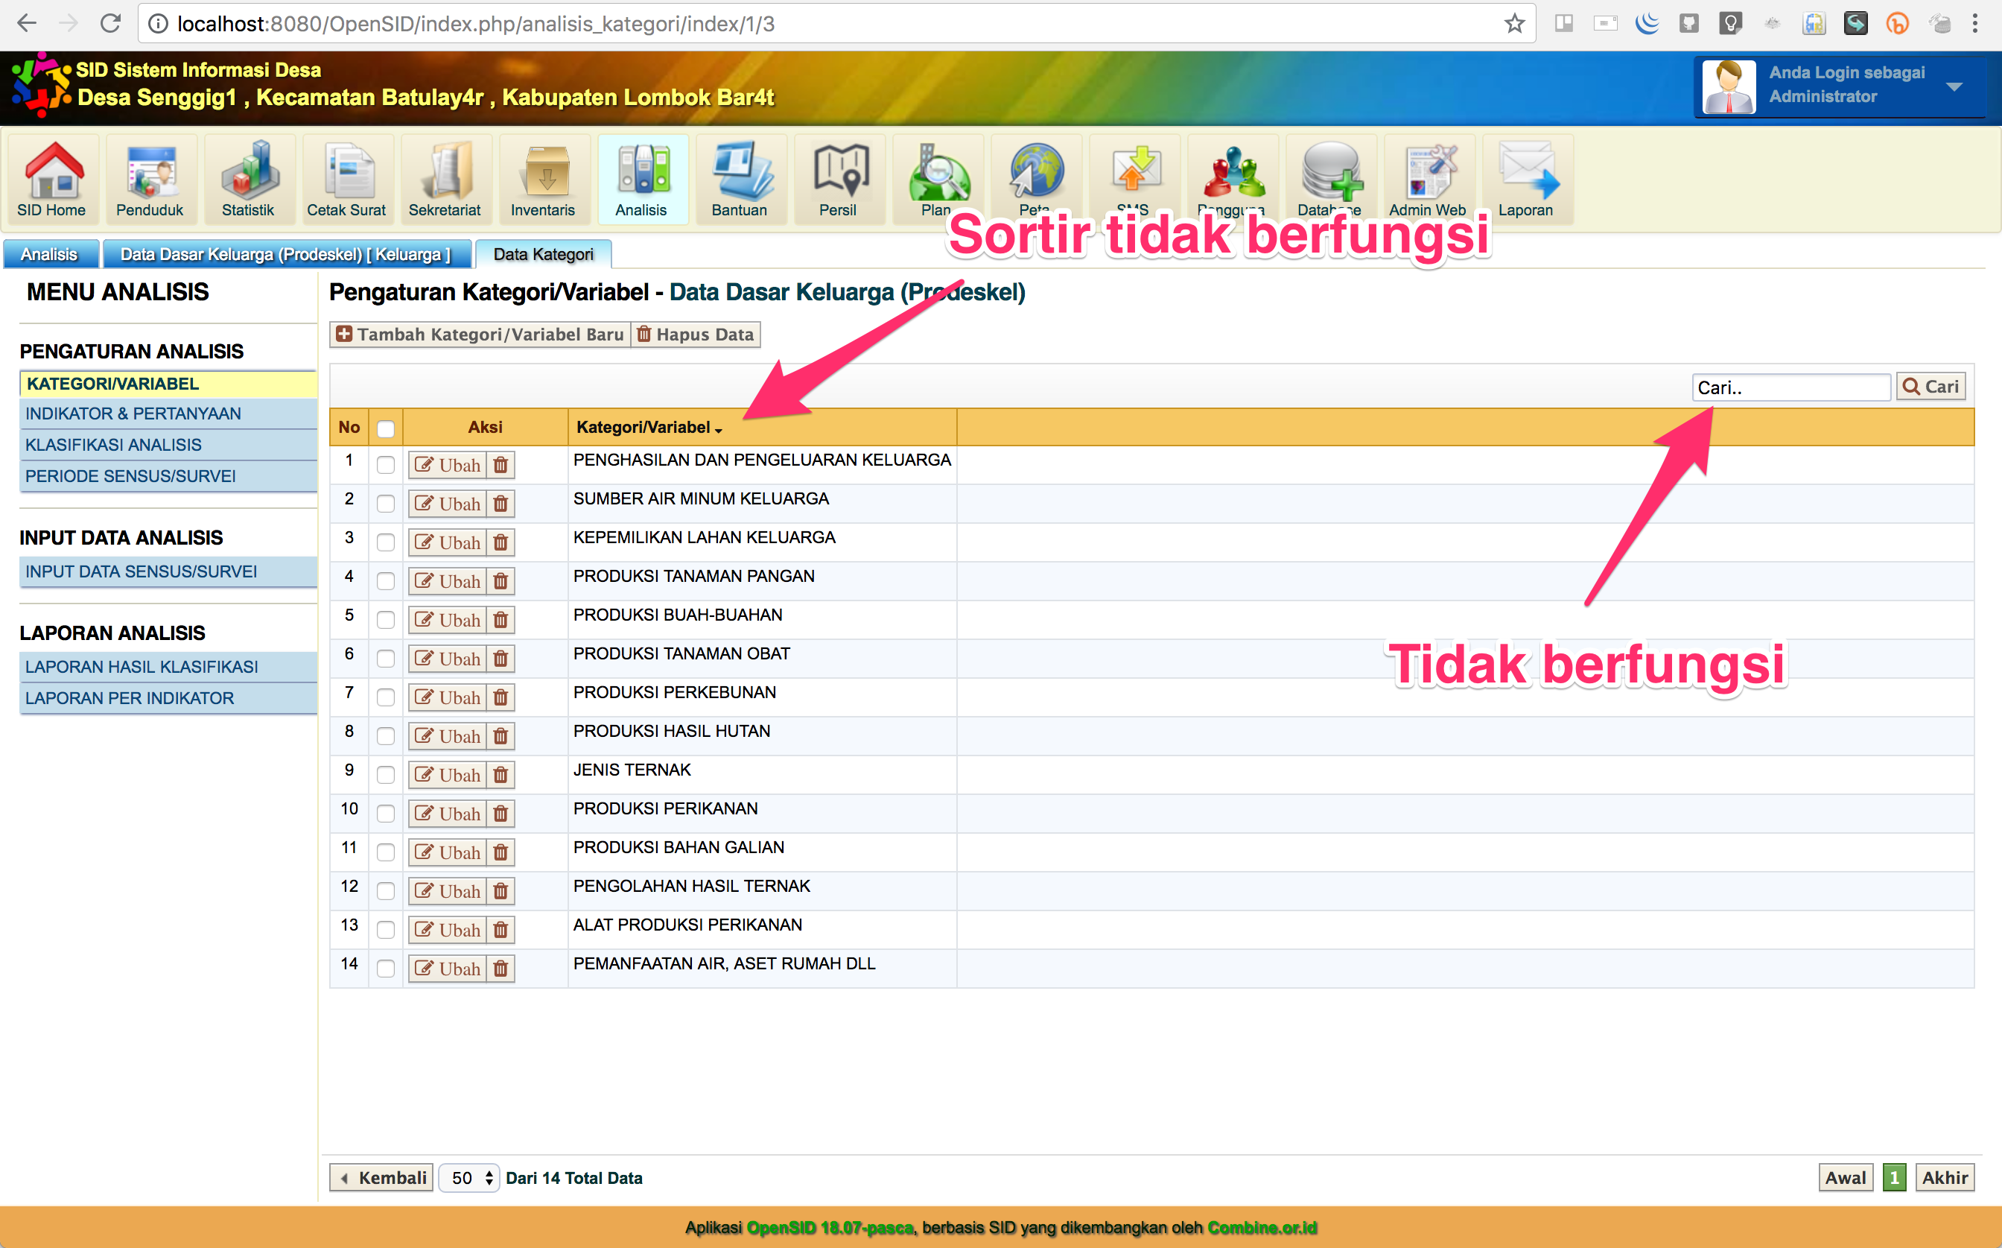Open the Cetak Surat module
Image resolution: width=2002 pixels, height=1248 pixels.
coord(347,178)
